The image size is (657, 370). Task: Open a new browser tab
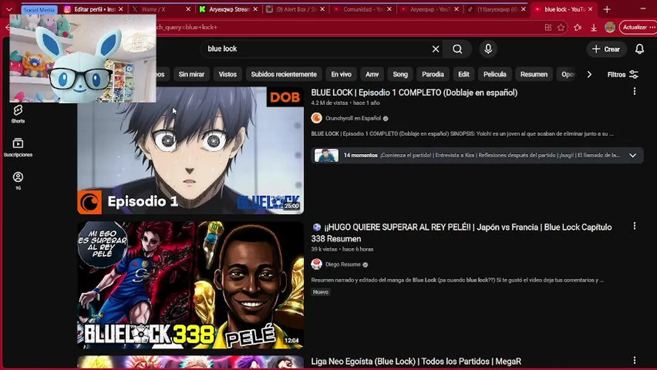pos(607,9)
